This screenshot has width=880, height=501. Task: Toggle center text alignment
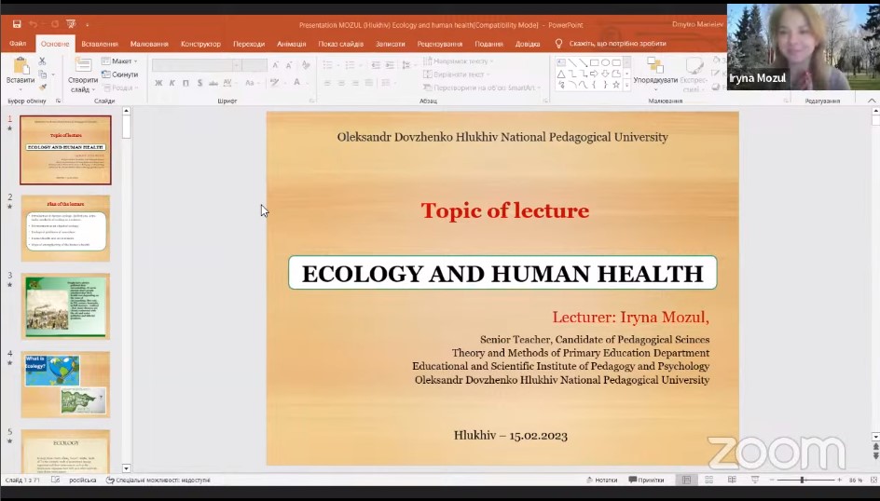tap(341, 83)
